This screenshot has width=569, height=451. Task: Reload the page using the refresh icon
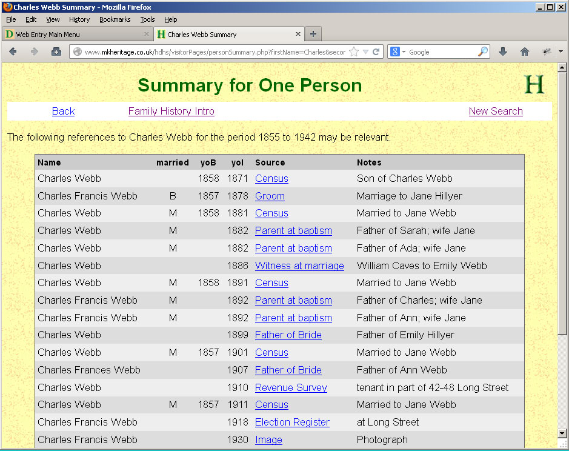(x=376, y=52)
